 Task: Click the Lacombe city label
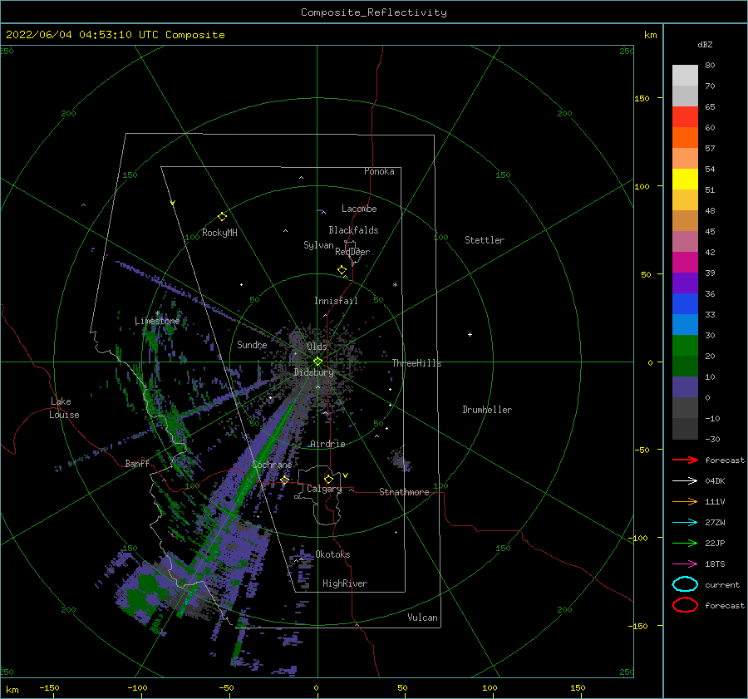[359, 209]
